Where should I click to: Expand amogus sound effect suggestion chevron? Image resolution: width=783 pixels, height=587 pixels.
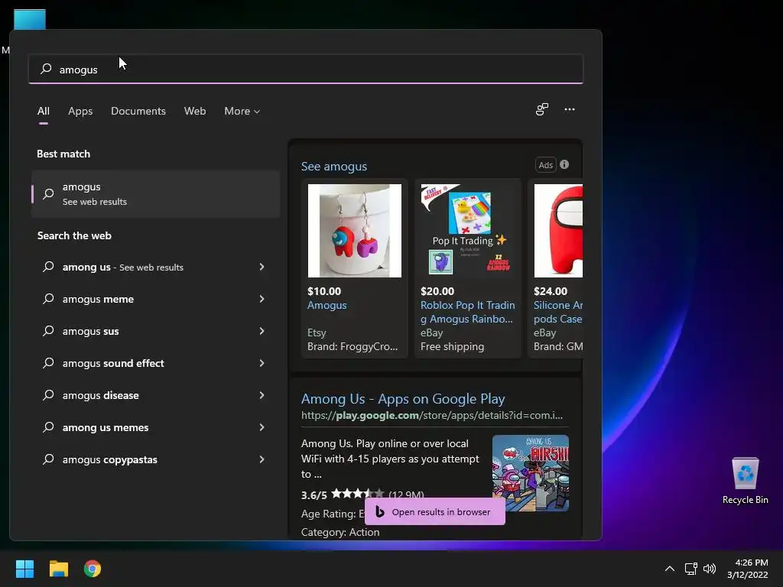coord(262,363)
